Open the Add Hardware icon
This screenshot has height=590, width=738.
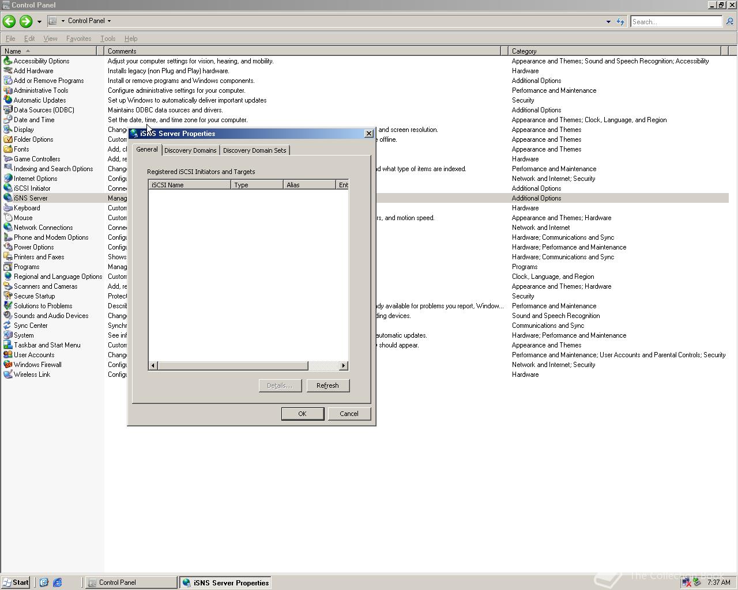[8, 71]
